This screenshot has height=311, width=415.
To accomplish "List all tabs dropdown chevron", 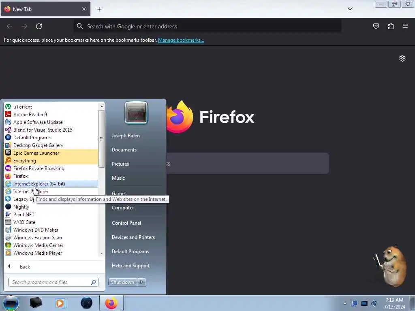I will pyautogui.click(x=350, y=9).
